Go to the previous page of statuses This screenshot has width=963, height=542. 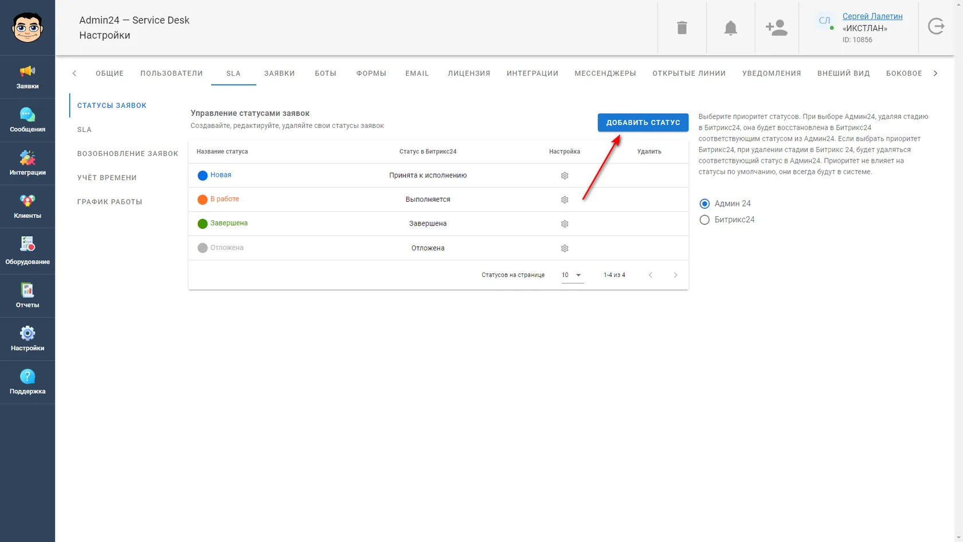tap(651, 275)
